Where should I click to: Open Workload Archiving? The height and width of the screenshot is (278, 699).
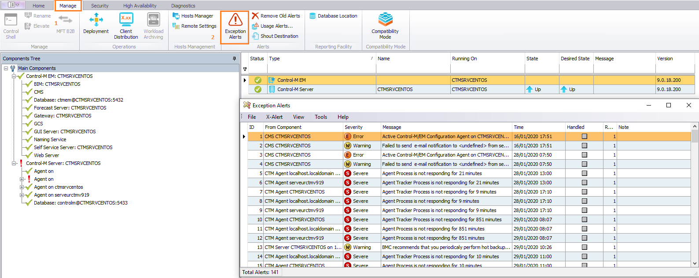pos(153,26)
